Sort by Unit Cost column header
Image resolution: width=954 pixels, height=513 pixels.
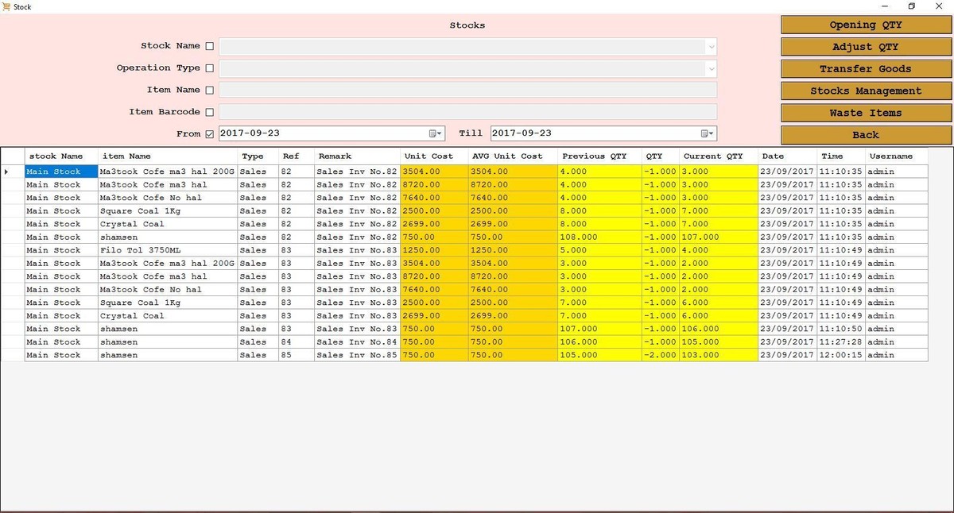(x=434, y=156)
